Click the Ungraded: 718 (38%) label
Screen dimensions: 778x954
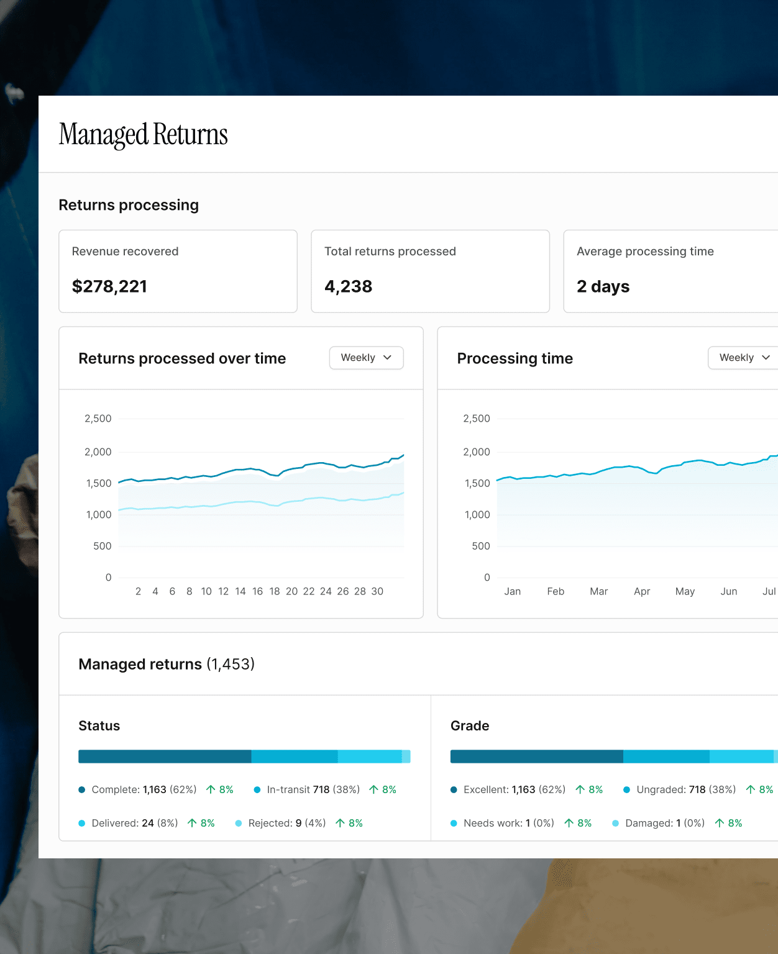687,790
